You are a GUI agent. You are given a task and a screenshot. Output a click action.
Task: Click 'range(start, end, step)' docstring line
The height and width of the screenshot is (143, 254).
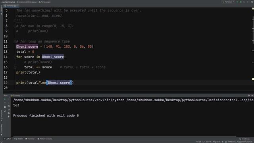39,15
